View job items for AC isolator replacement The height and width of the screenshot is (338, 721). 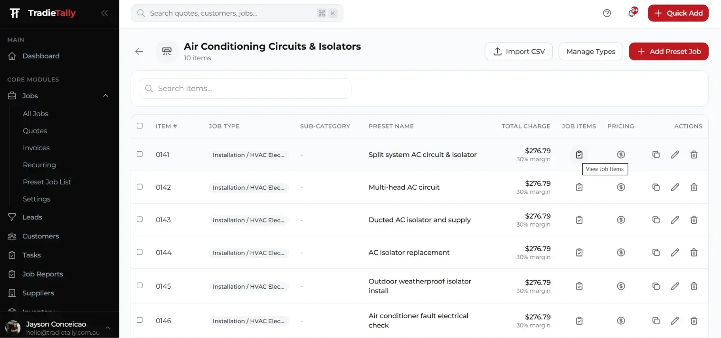[x=579, y=253]
